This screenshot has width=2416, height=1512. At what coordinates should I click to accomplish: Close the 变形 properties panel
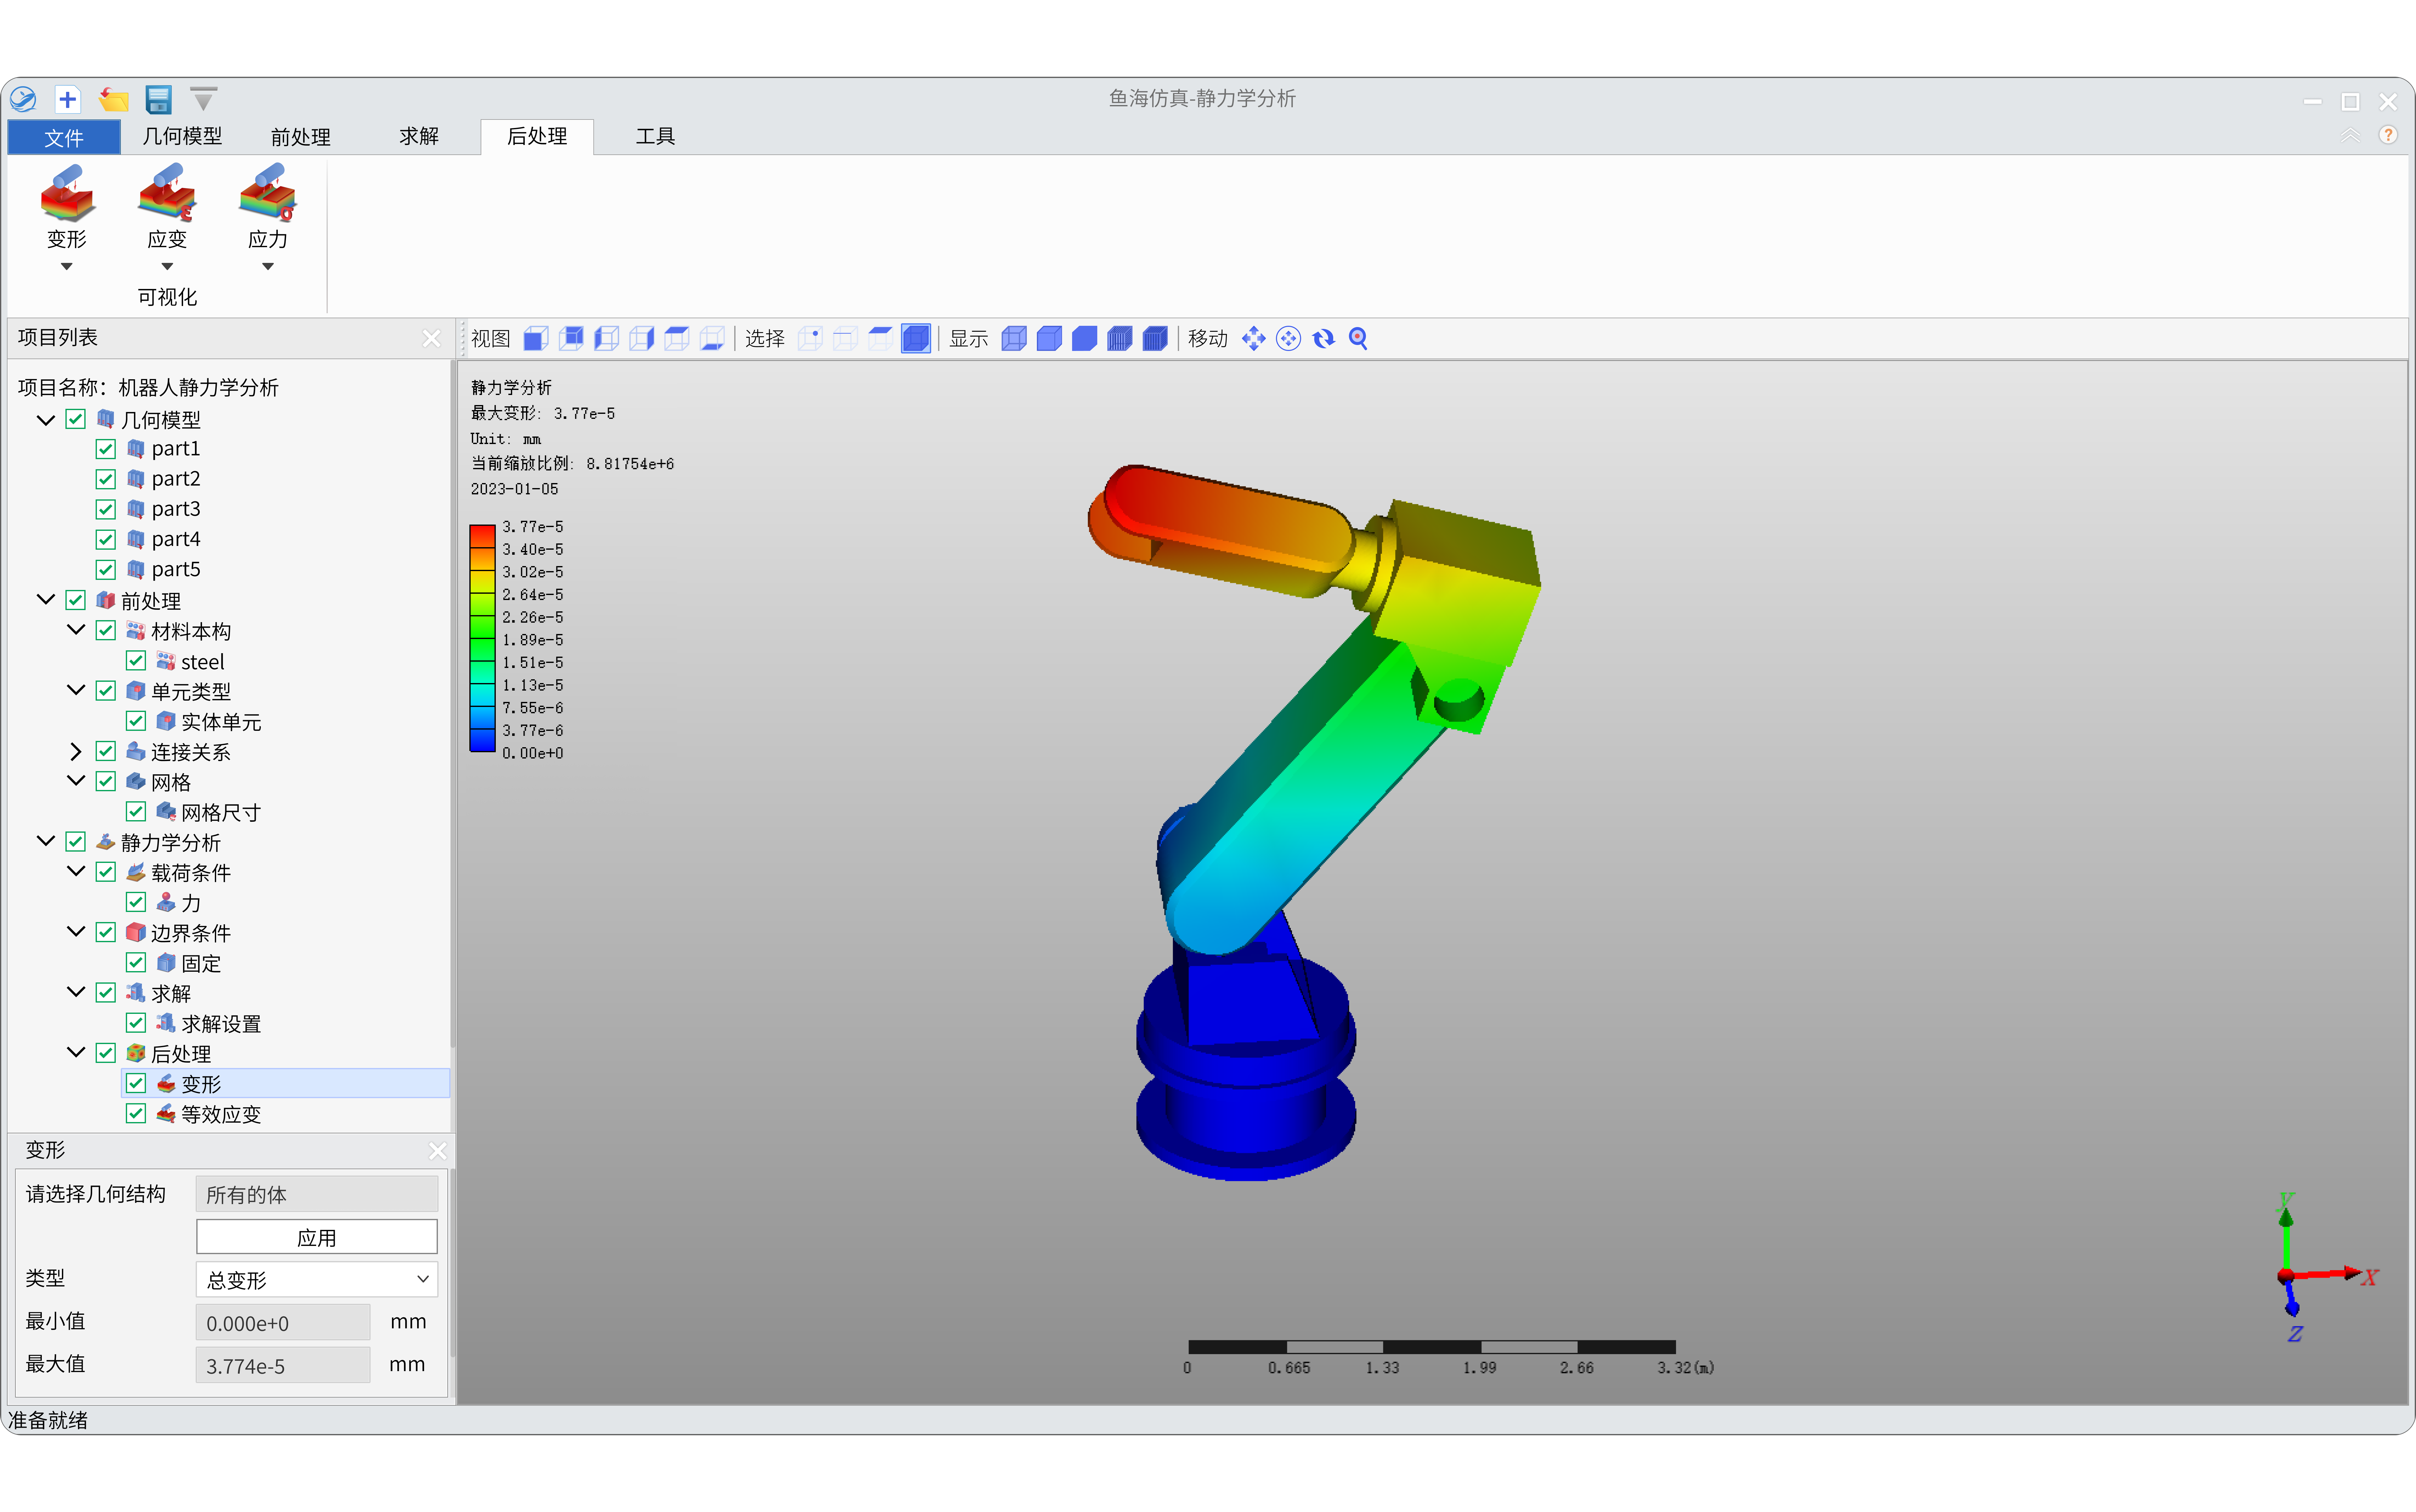pos(437,1151)
